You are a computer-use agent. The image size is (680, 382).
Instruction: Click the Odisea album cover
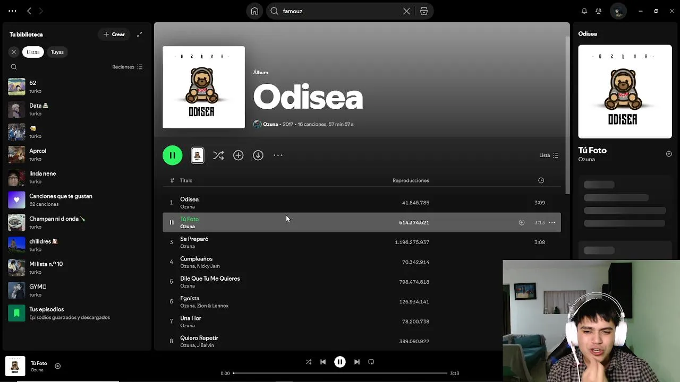click(203, 87)
